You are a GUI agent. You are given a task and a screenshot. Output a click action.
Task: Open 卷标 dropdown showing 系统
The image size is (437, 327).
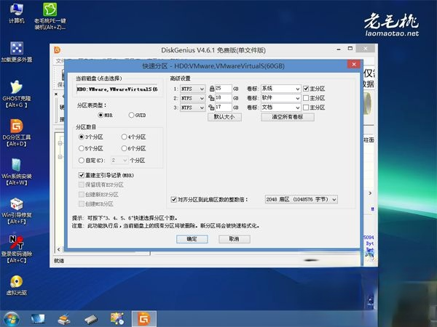point(281,89)
